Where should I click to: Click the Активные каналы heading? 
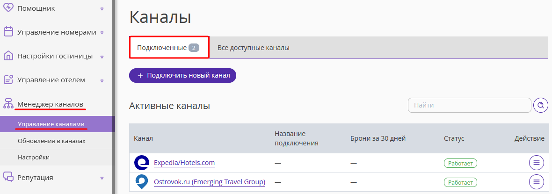point(170,106)
